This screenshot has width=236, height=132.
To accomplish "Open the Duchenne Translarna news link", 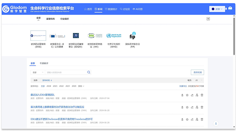I will click(x=62, y=119).
